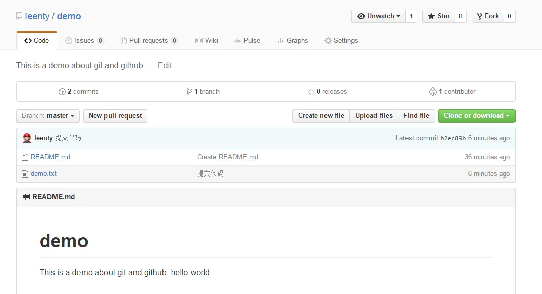View the 0 releases link
Image resolution: width=542 pixels, height=294 pixels.
pos(328,92)
